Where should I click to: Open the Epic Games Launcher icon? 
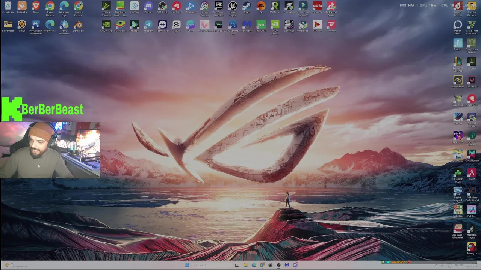[219, 9]
